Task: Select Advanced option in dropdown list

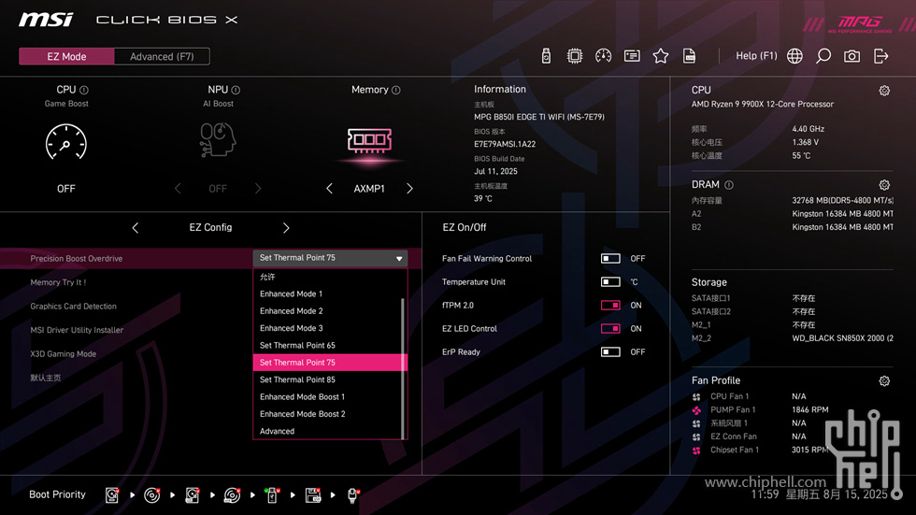Action: (327, 431)
